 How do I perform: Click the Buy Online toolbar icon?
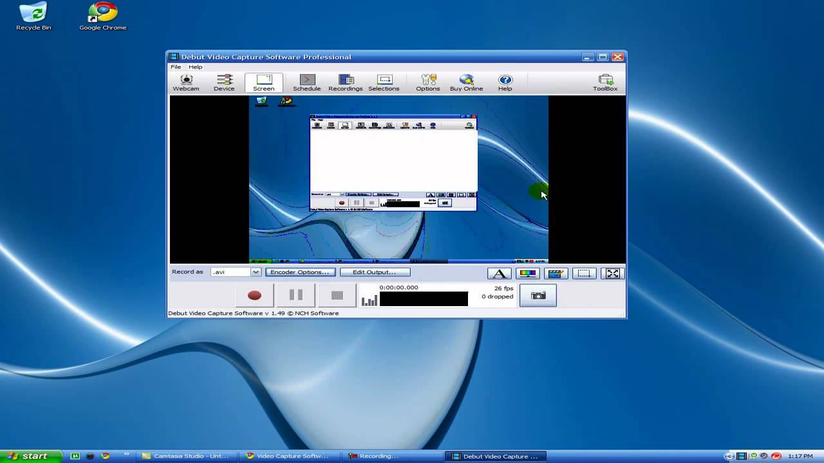(467, 83)
